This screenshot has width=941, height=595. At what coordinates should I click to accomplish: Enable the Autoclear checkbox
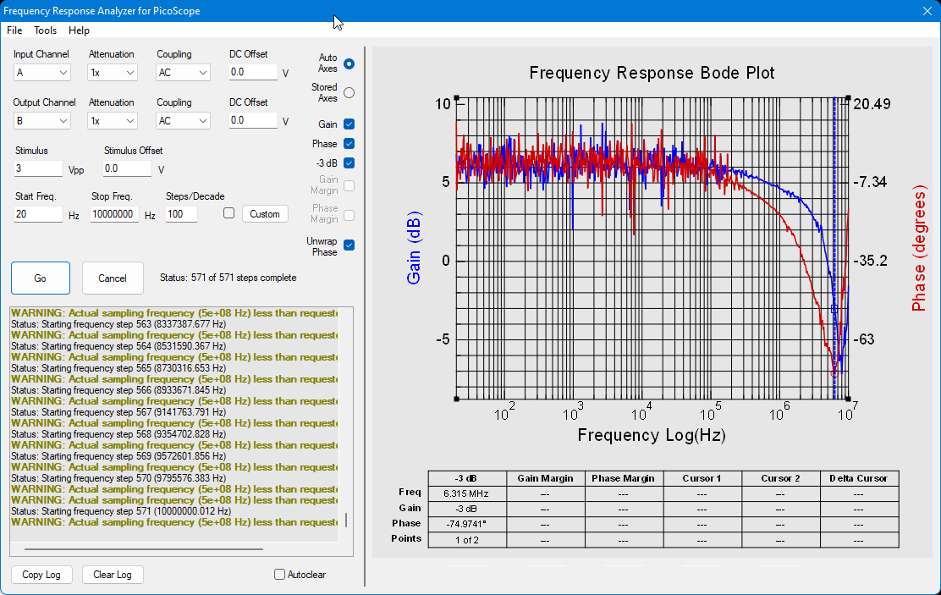(x=279, y=575)
